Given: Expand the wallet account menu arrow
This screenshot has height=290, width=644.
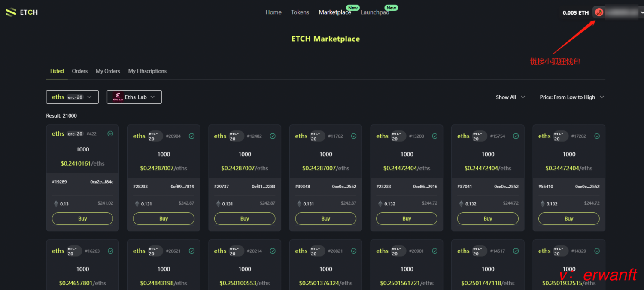Looking at the screenshot, I should (x=641, y=12).
